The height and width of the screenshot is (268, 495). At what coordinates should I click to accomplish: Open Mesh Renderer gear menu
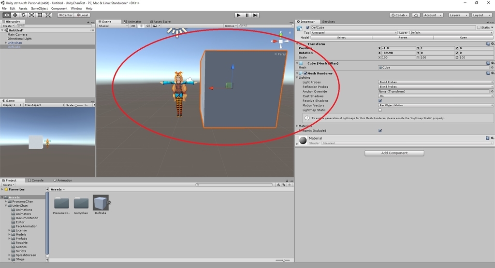click(x=492, y=73)
